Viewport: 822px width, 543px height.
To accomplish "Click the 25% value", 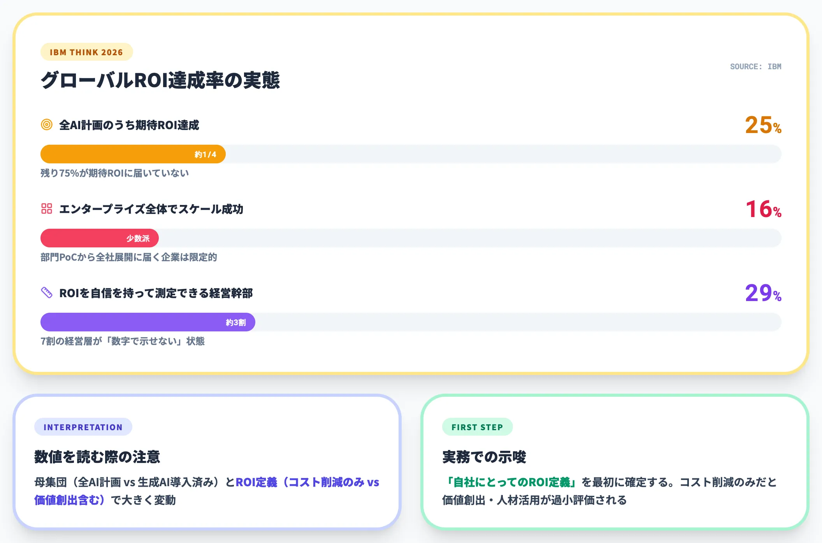I will [x=763, y=125].
